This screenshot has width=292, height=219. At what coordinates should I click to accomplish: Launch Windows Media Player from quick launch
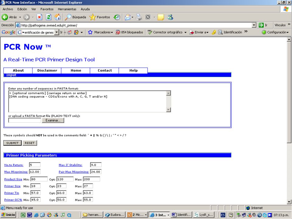click(49, 215)
